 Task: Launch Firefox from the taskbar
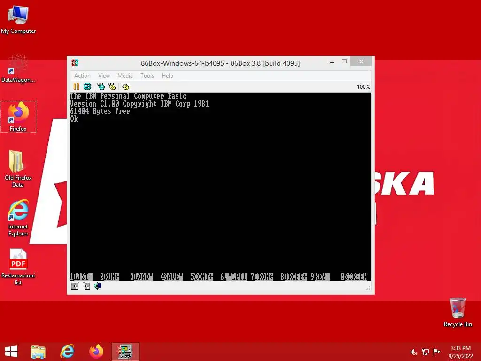coord(96,352)
